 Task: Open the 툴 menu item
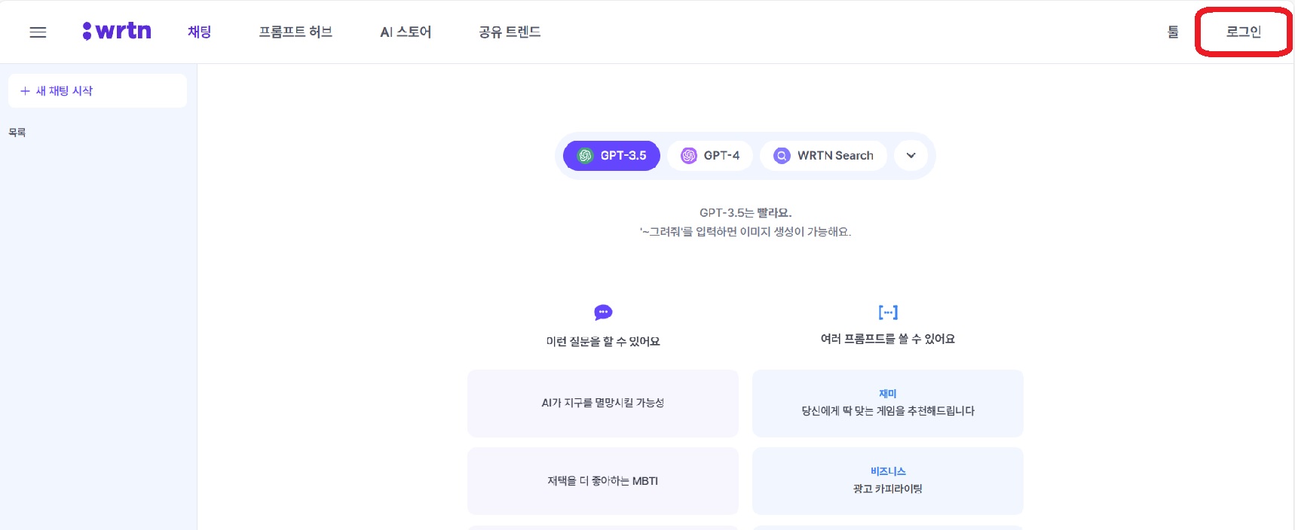1173,32
